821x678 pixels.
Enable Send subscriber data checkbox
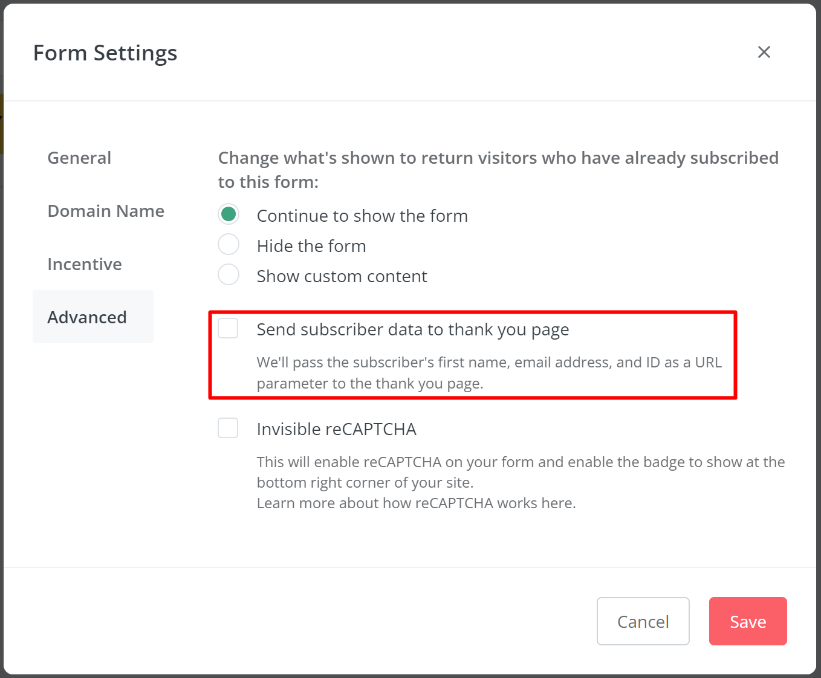228,328
